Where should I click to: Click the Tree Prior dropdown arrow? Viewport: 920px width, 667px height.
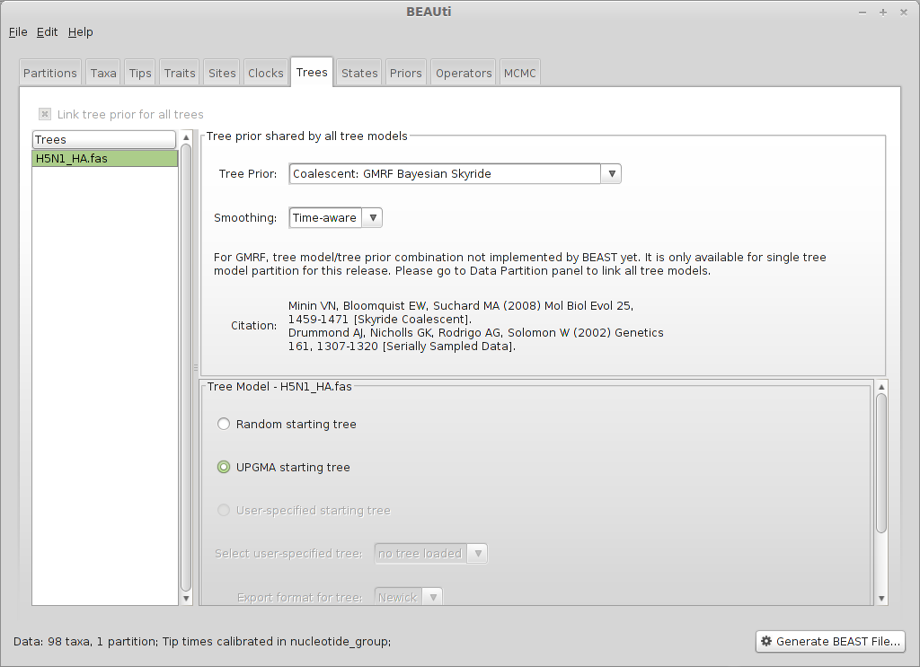(x=611, y=173)
